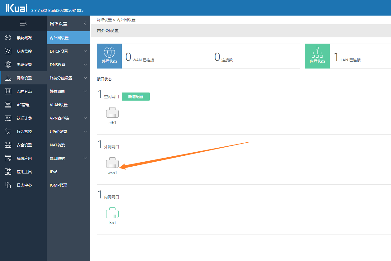
Task: Collapse sidebar with the hamburger icon
Action: (x=23, y=23)
